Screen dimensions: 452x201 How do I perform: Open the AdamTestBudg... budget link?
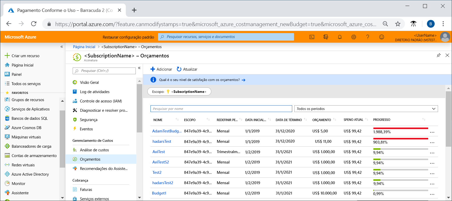click(x=167, y=131)
